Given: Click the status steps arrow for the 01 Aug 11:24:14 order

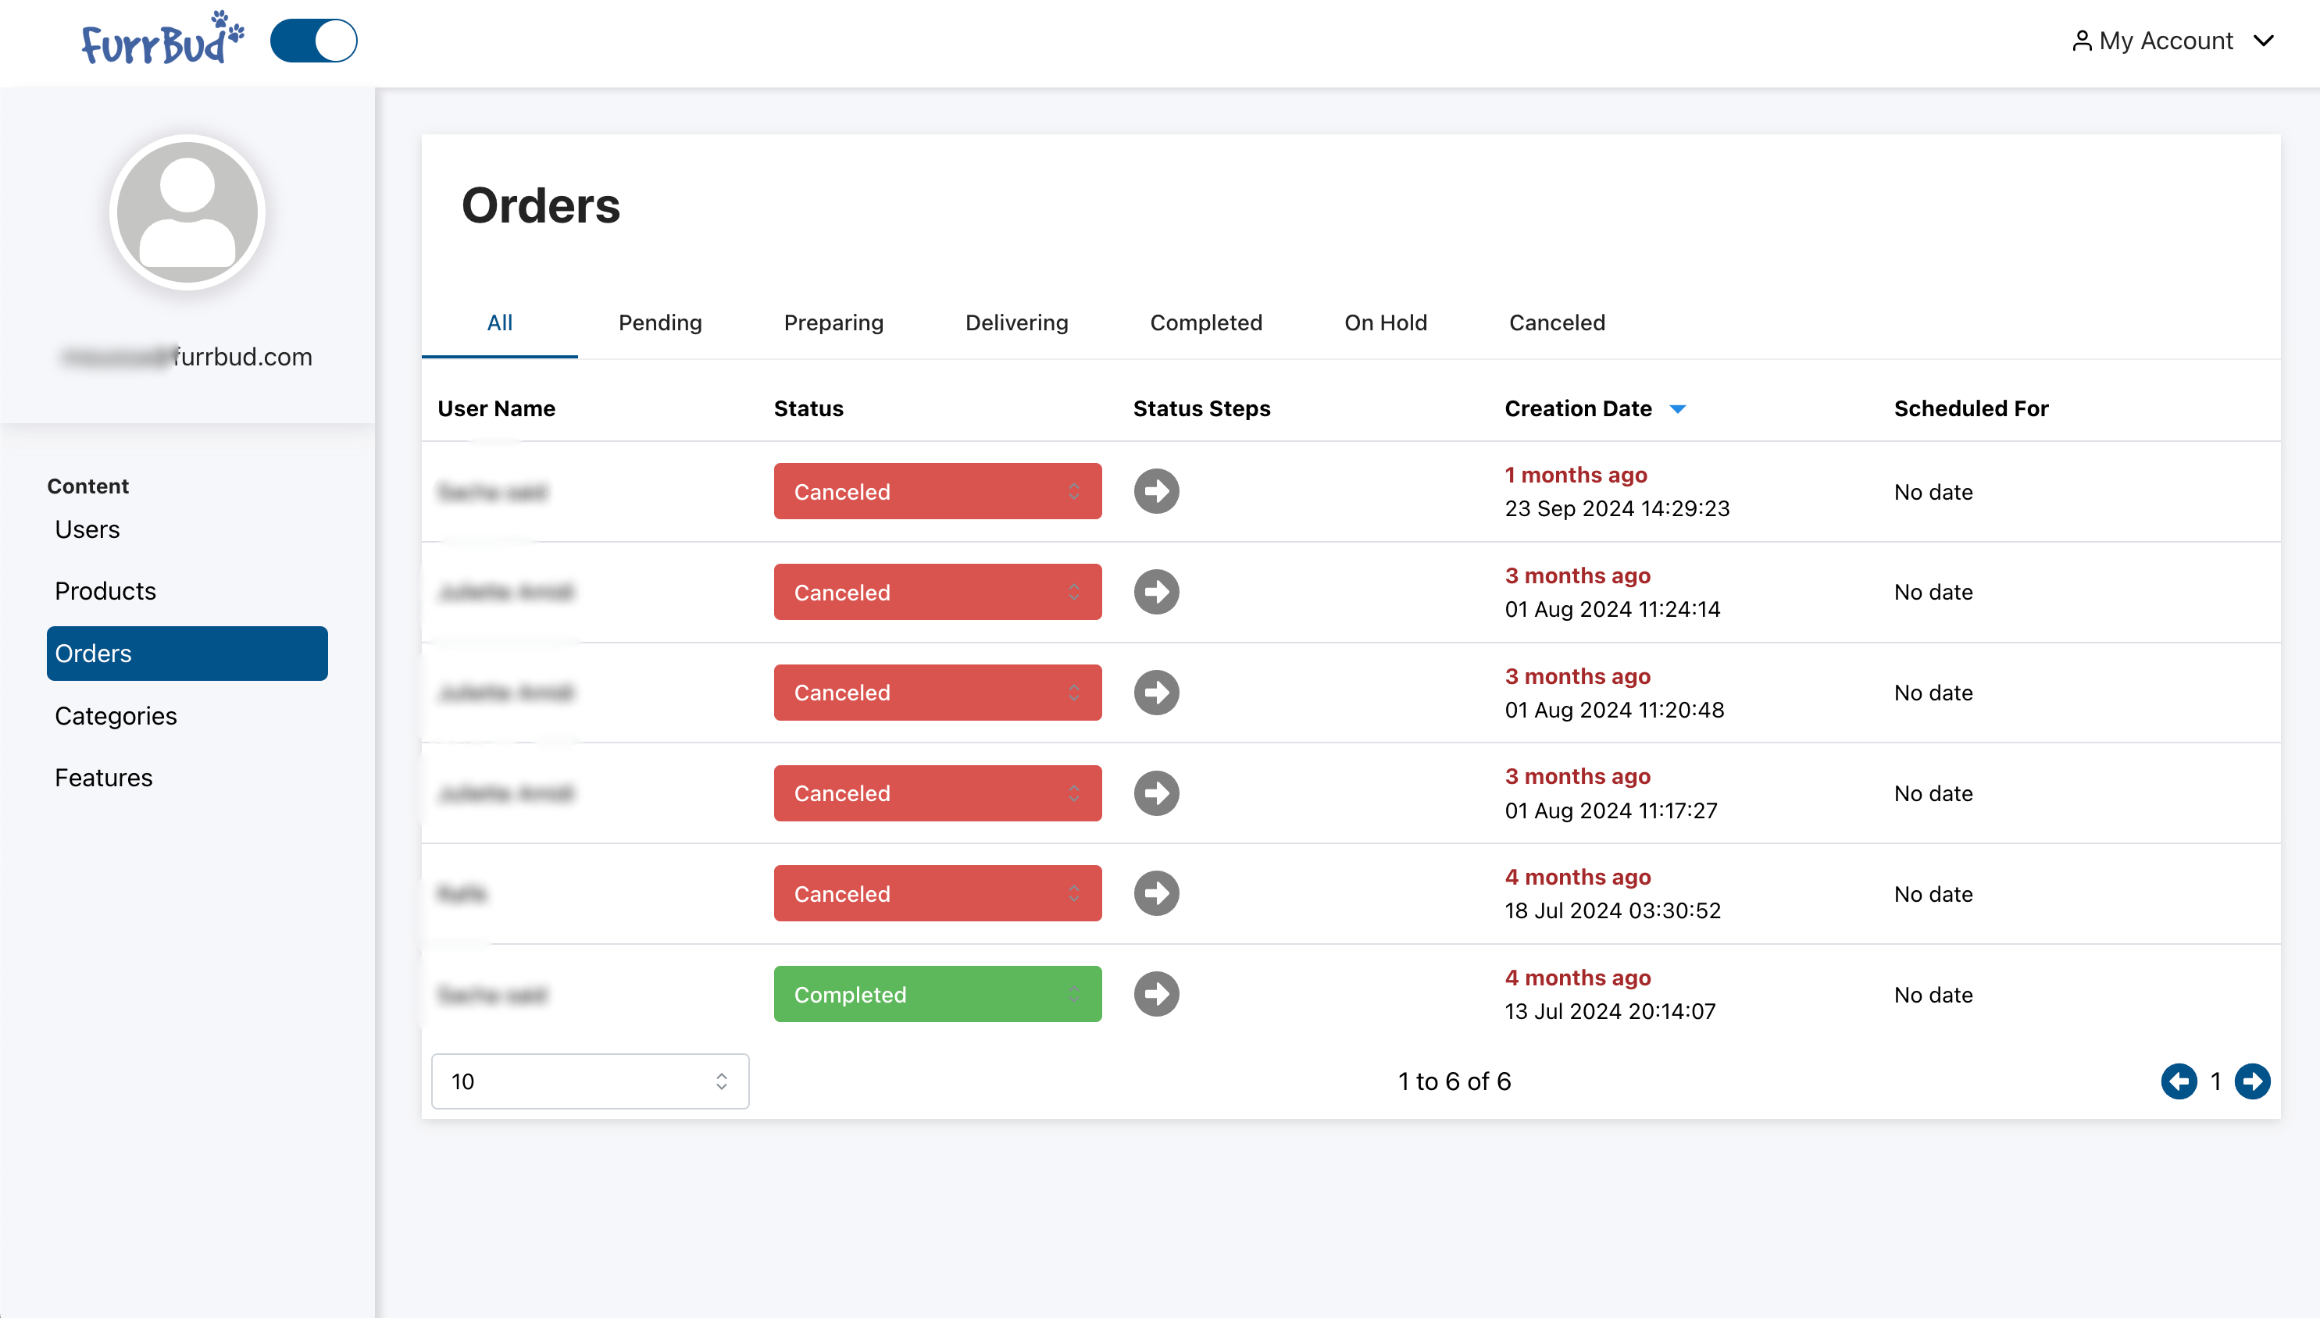Looking at the screenshot, I should pyautogui.click(x=1156, y=592).
